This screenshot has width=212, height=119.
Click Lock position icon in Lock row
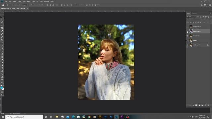[x=196, y=23]
